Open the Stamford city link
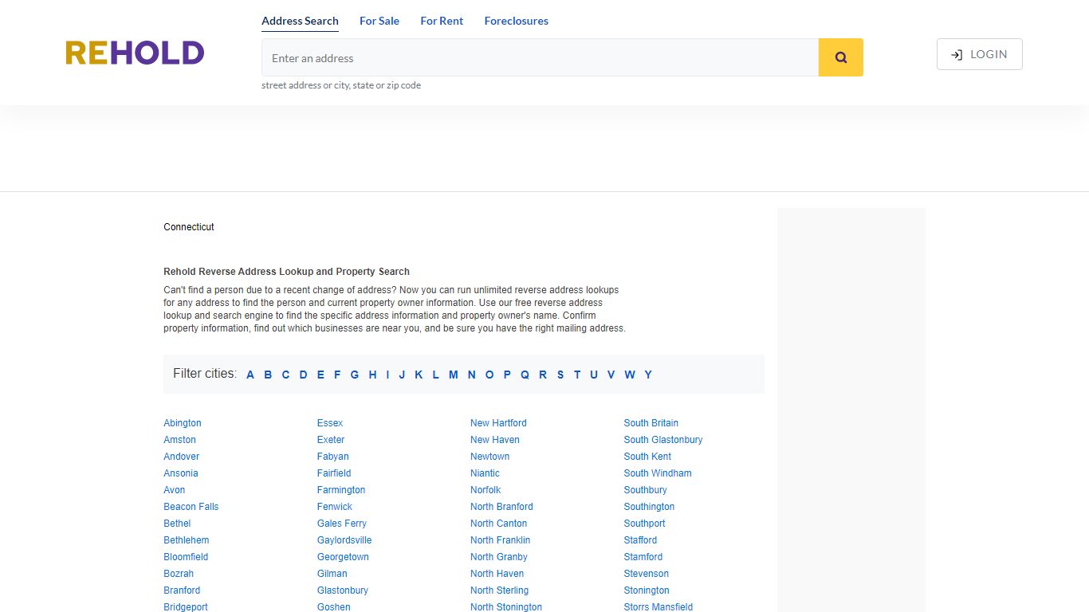 click(x=643, y=557)
